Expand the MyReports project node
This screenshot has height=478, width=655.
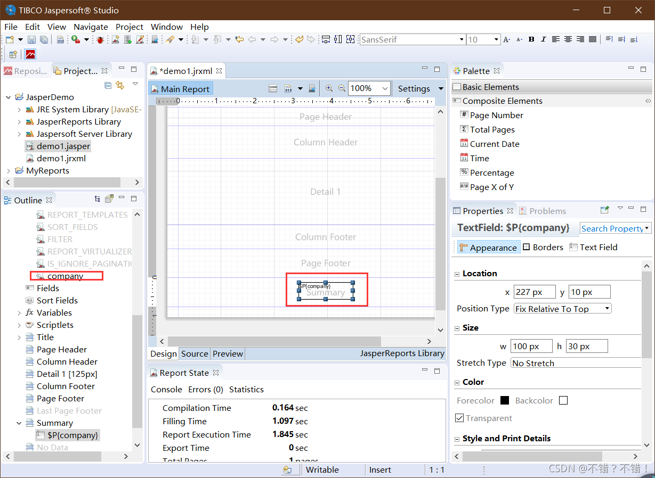9,171
